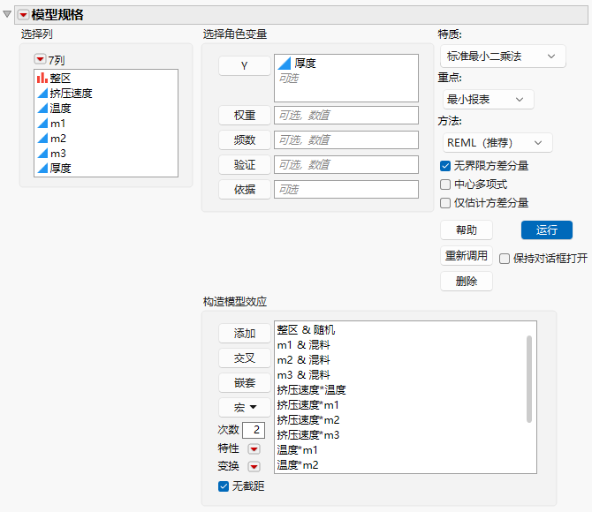
Task: Open the 特质 dropdown showing 标准最小二乘法
Action: 503,56
